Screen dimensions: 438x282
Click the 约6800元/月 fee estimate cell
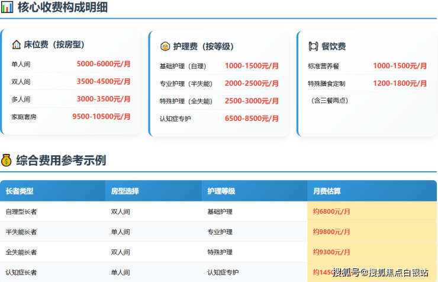[x=331, y=211]
